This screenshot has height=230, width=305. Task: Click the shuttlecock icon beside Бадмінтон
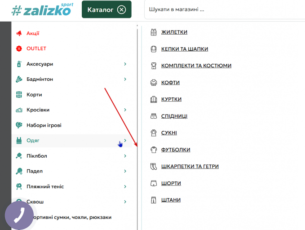[19, 79]
